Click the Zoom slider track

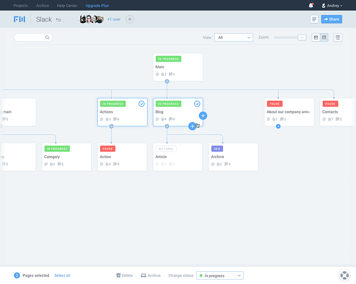pyautogui.click(x=286, y=37)
